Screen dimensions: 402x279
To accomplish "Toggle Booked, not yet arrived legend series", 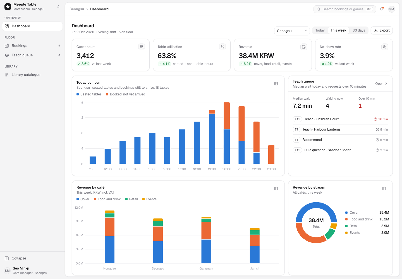I will pos(126,94).
